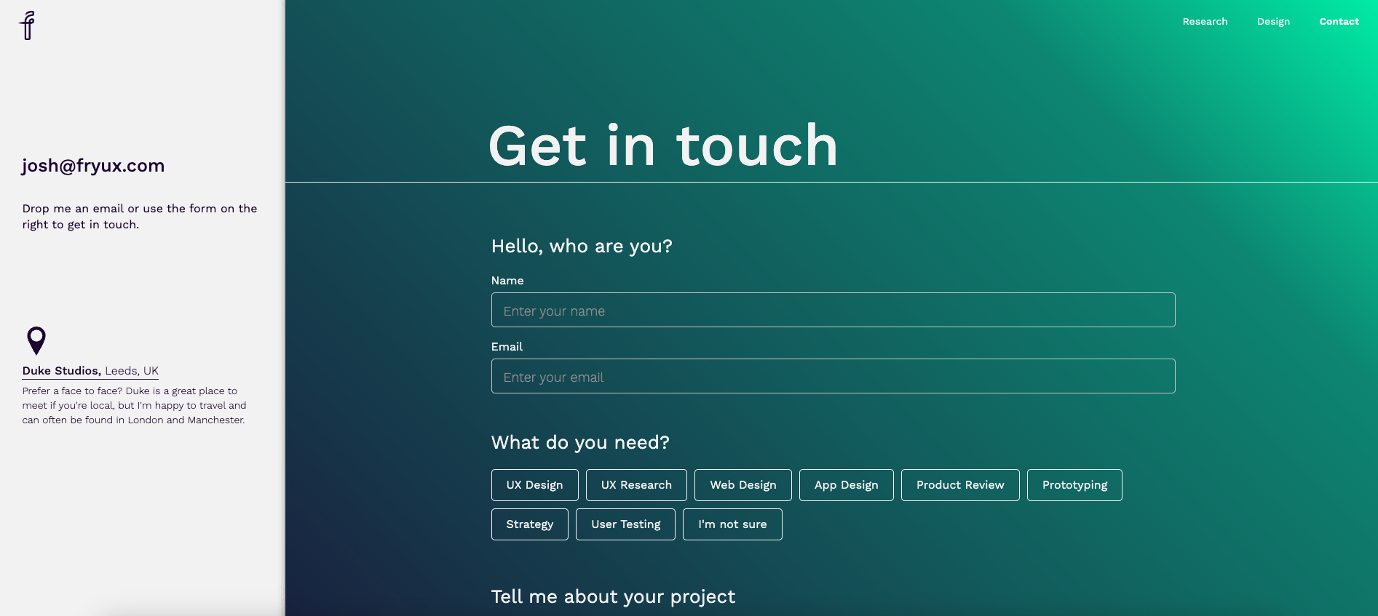The image size is (1378, 616).
Task: Click the 'Get in touch' heading
Action: [663, 145]
